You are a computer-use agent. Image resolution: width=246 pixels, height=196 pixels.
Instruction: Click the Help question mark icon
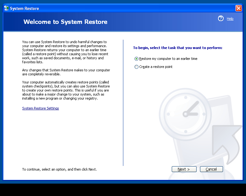click(x=221, y=19)
